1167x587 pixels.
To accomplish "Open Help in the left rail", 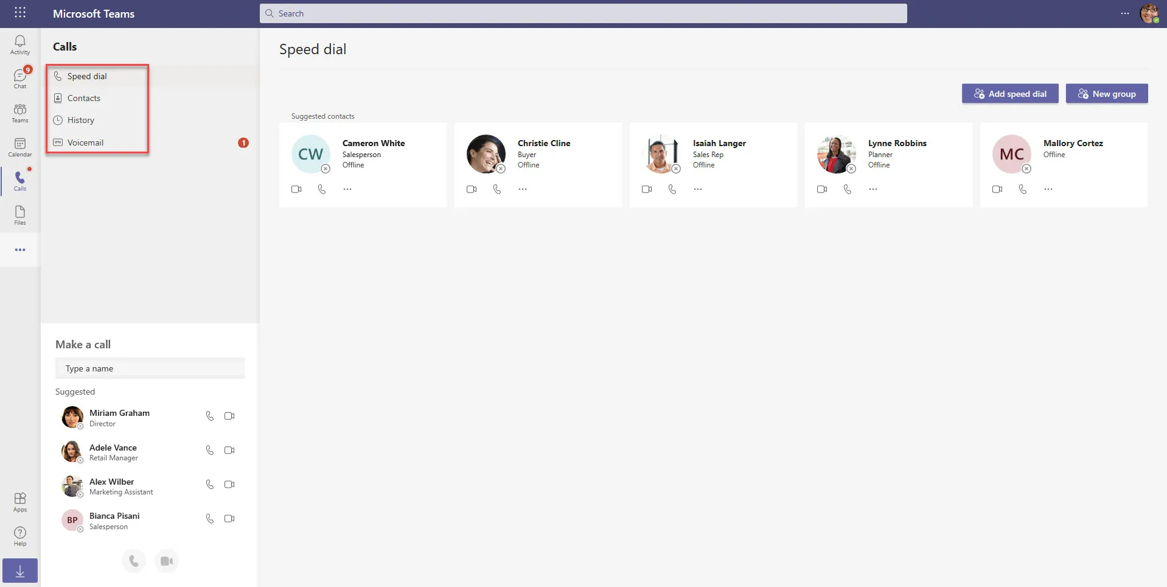I will point(20,536).
